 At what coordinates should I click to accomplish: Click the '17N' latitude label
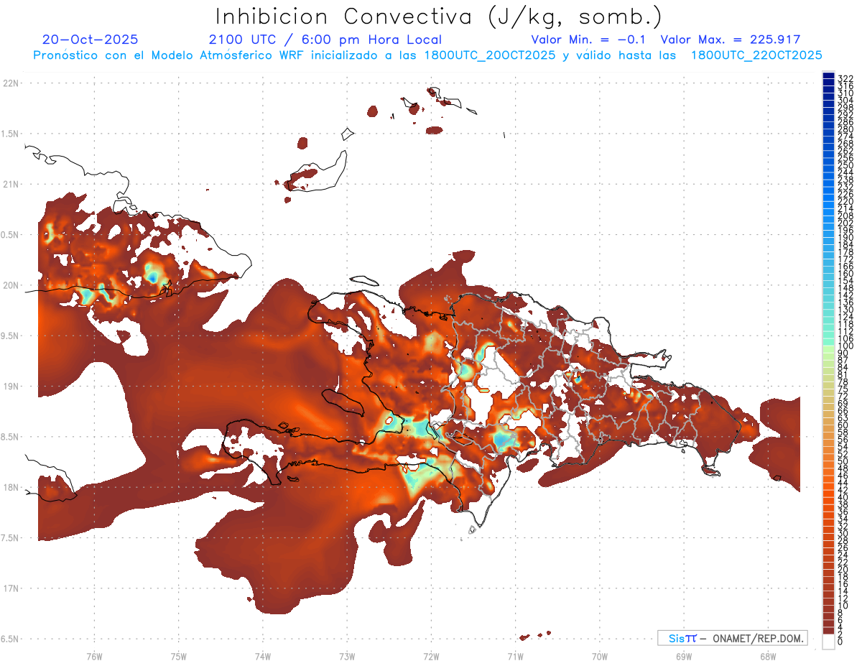click(x=11, y=588)
